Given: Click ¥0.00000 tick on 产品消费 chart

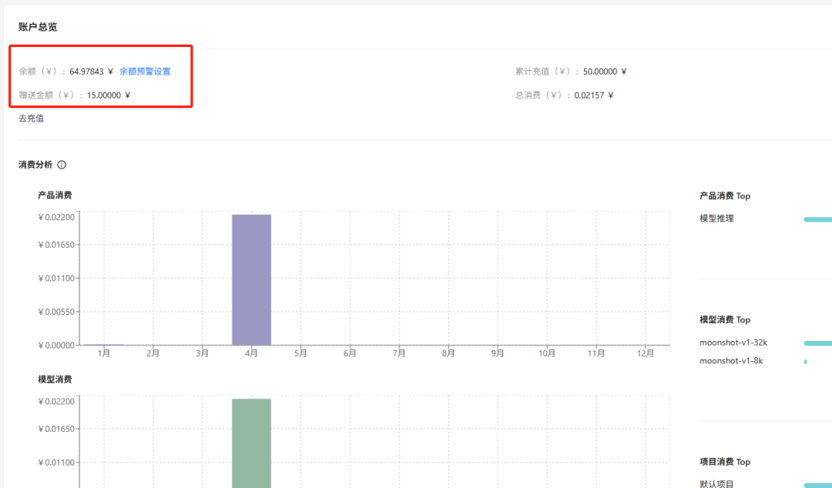Looking at the screenshot, I should point(56,346).
